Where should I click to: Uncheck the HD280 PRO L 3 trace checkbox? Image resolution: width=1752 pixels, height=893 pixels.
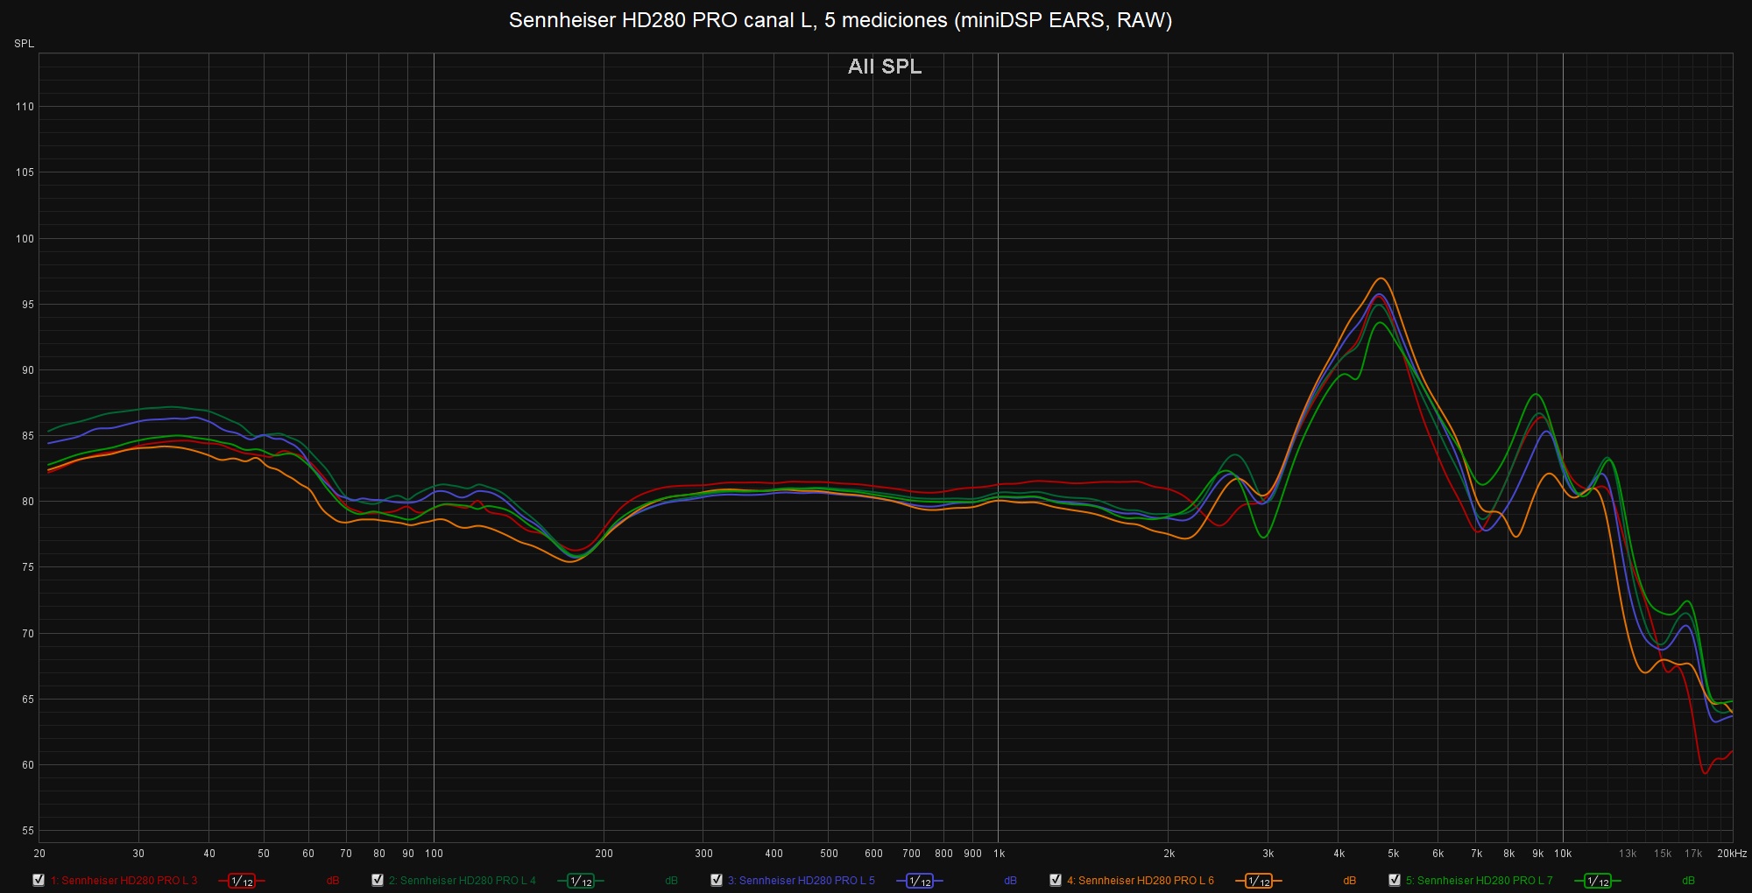[x=39, y=880]
